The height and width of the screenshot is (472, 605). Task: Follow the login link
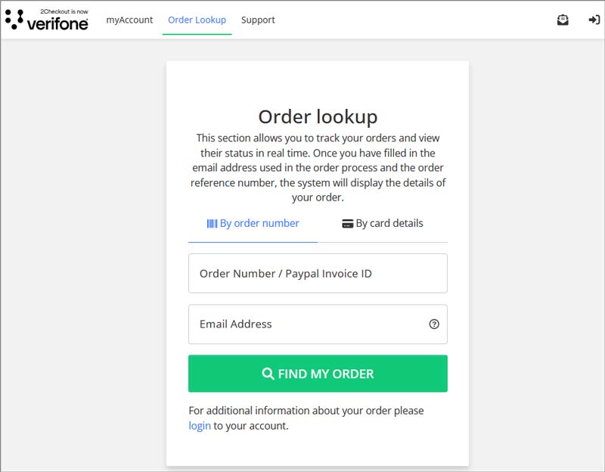click(x=200, y=426)
